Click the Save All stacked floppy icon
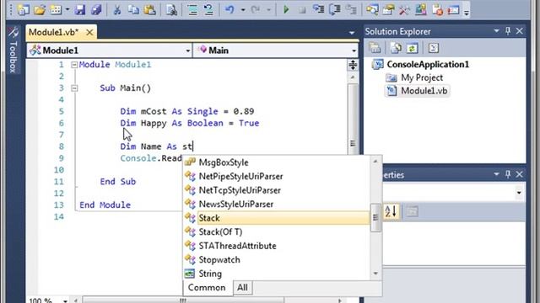Screen dimensions: 540x303 click(x=96, y=9)
